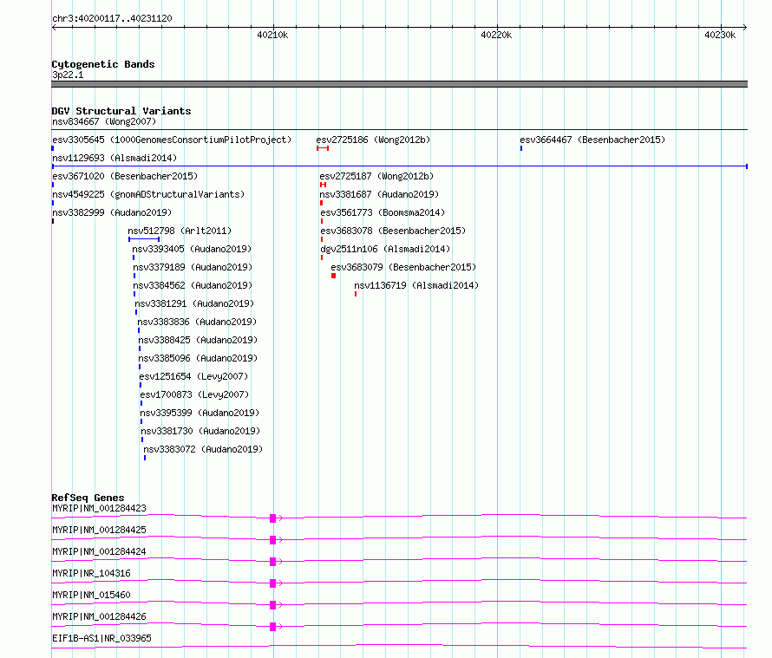
Task: Select nsv1129693 (Alsmadi2014) label
Action: pyautogui.click(x=114, y=158)
